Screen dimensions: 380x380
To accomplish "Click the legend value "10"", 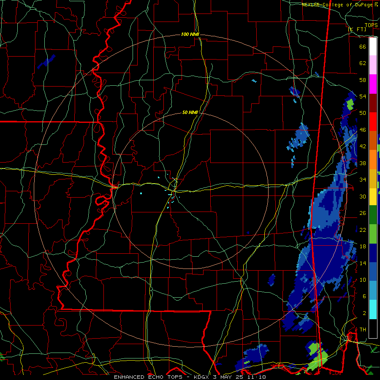I will tap(363, 280).
